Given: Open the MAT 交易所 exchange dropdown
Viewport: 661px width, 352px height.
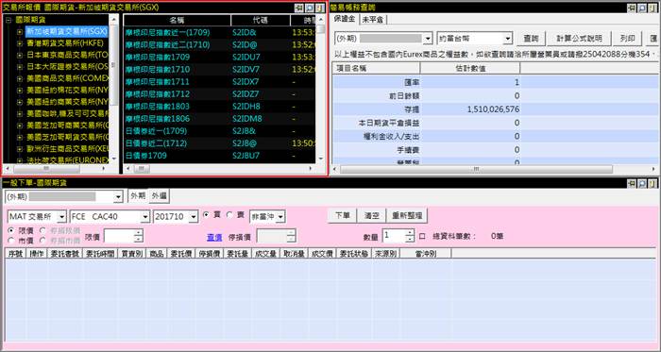Looking at the screenshot, I should coord(62,217).
